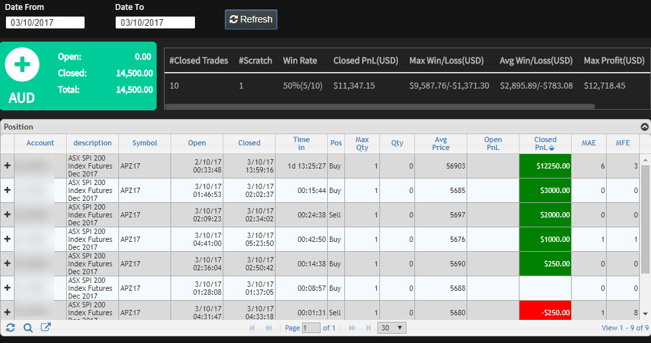651x343 pixels.
Task: Select the $250.00 green PnL cell
Action: pos(545,264)
